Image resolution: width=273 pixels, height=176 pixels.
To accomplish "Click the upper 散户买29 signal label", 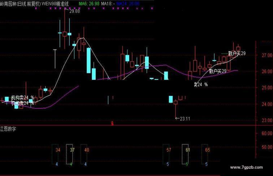I will pyautogui.click(x=237, y=53).
